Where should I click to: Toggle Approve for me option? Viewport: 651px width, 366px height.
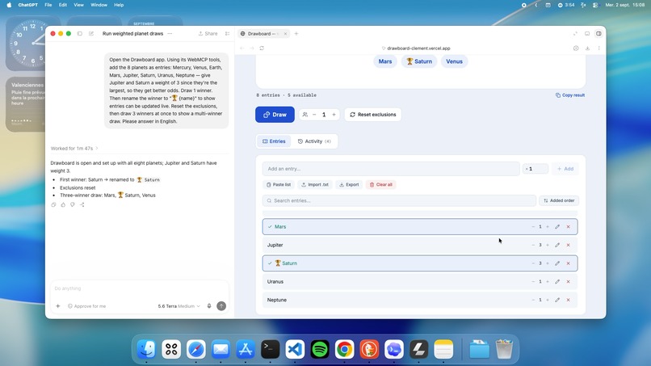tap(86, 306)
